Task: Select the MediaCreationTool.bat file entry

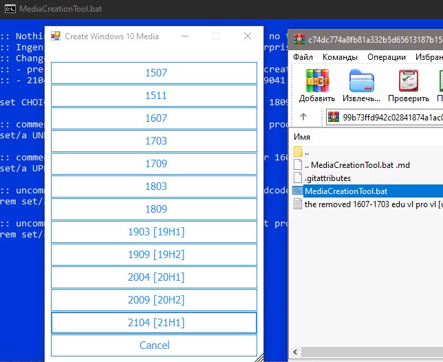Action: pyautogui.click(x=346, y=191)
